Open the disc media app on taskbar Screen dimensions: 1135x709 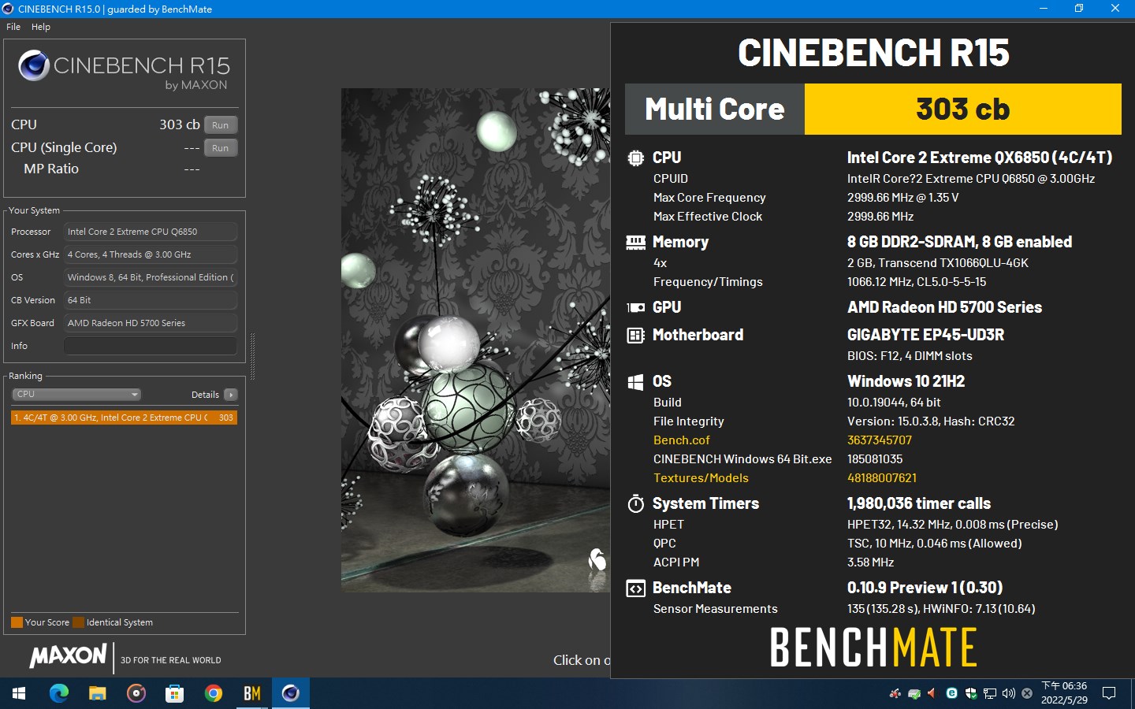(136, 693)
